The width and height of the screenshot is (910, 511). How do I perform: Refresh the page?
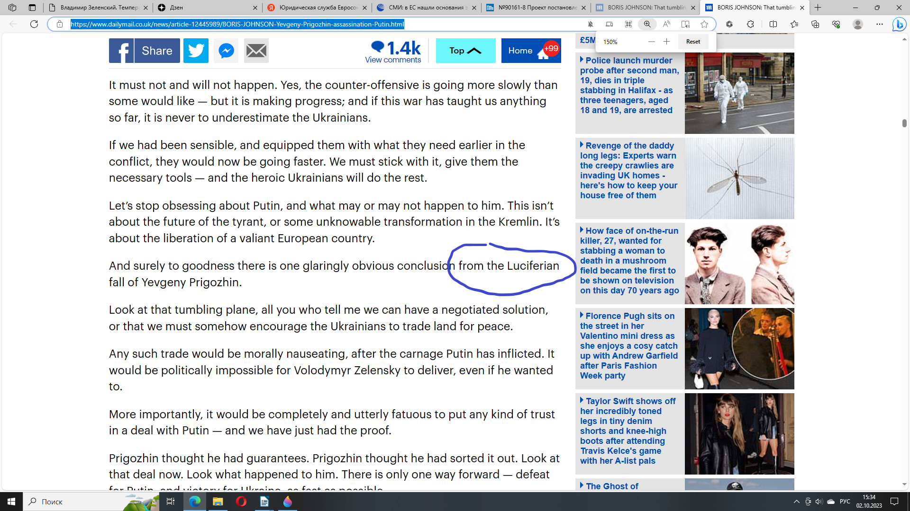click(34, 24)
